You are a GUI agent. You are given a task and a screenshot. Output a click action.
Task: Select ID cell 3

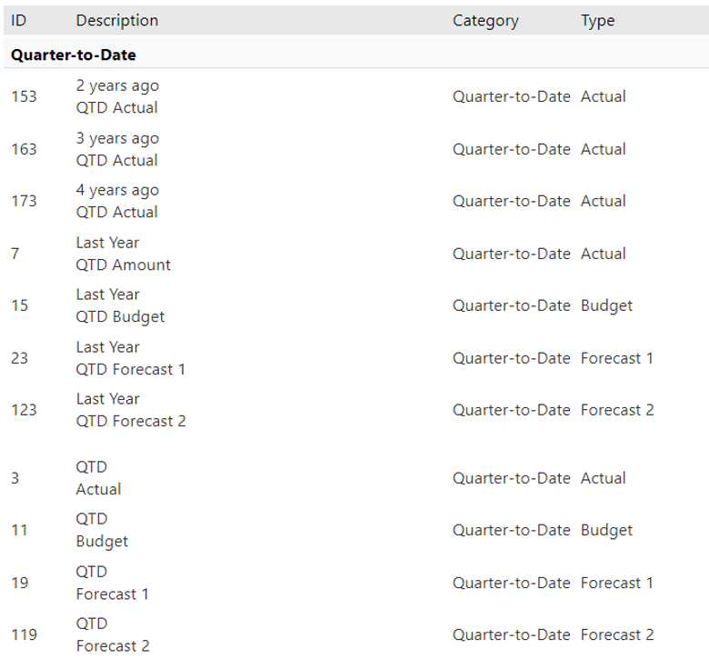point(15,478)
